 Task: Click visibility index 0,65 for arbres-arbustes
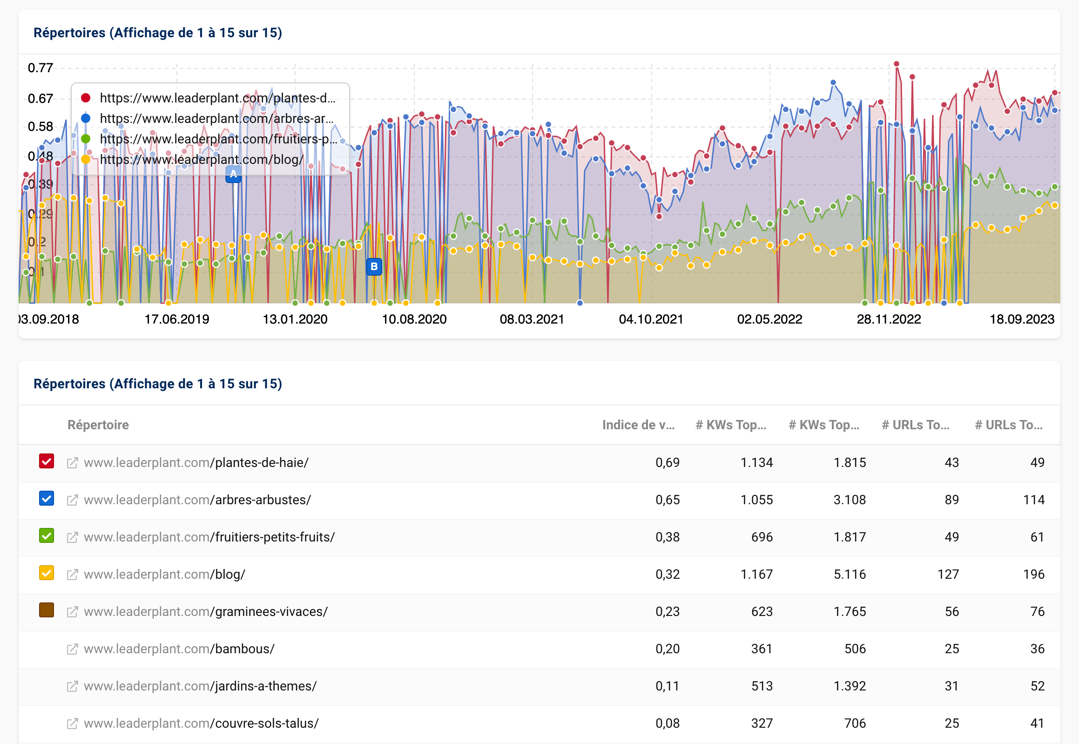[668, 500]
